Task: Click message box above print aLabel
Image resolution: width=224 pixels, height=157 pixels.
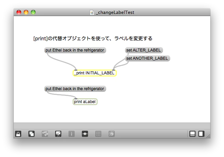Action: (75, 89)
